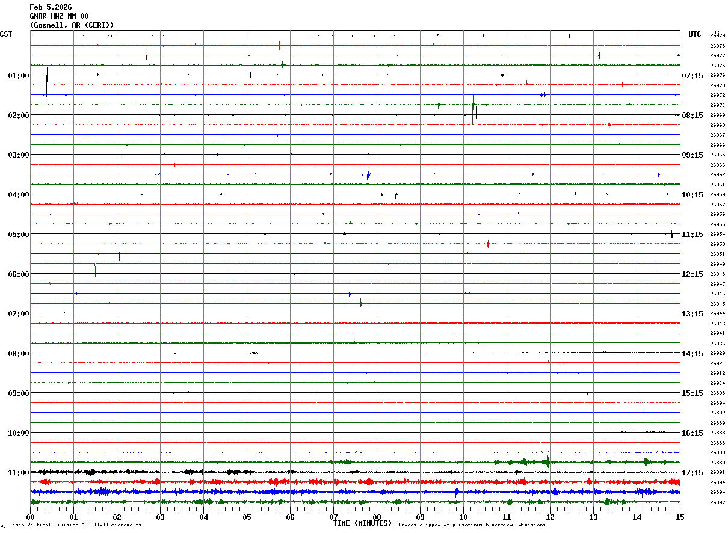
Task: Click the DC offset value '26976'
Action: click(717, 75)
